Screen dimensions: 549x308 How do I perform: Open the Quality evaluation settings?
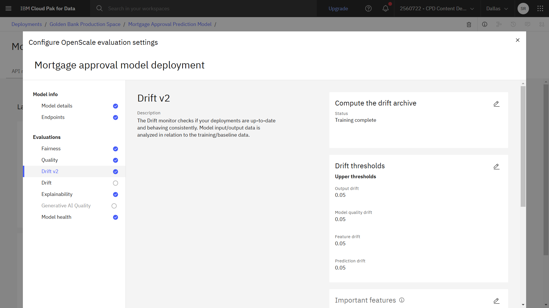[x=49, y=160]
